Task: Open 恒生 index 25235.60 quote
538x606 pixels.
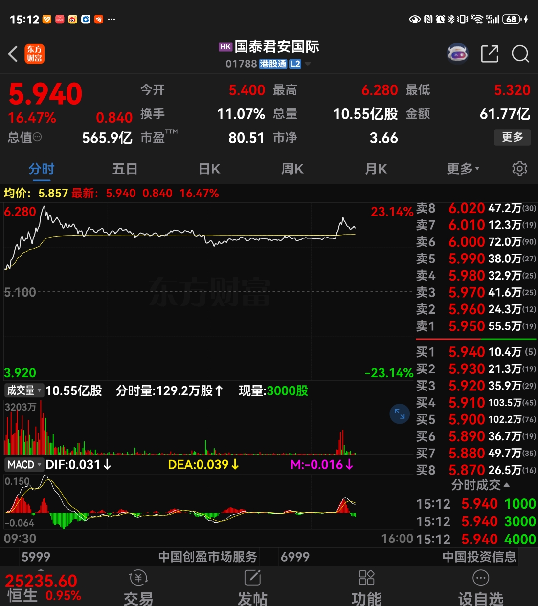Action: (x=43, y=587)
